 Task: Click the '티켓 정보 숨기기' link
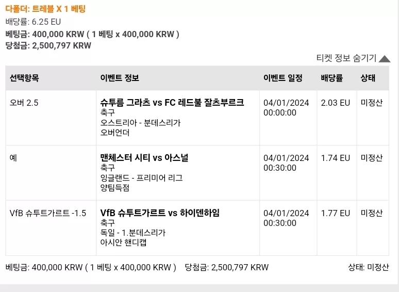[x=346, y=58]
